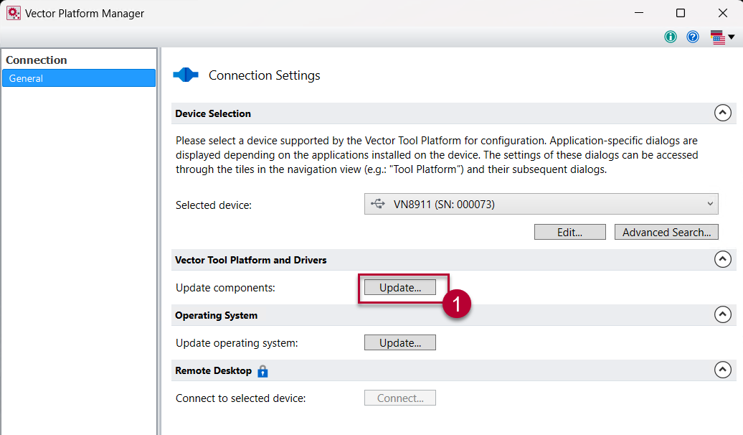The width and height of the screenshot is (743, 435).
Task: Open help via blue question mark icon
Action: coord(693,37)
